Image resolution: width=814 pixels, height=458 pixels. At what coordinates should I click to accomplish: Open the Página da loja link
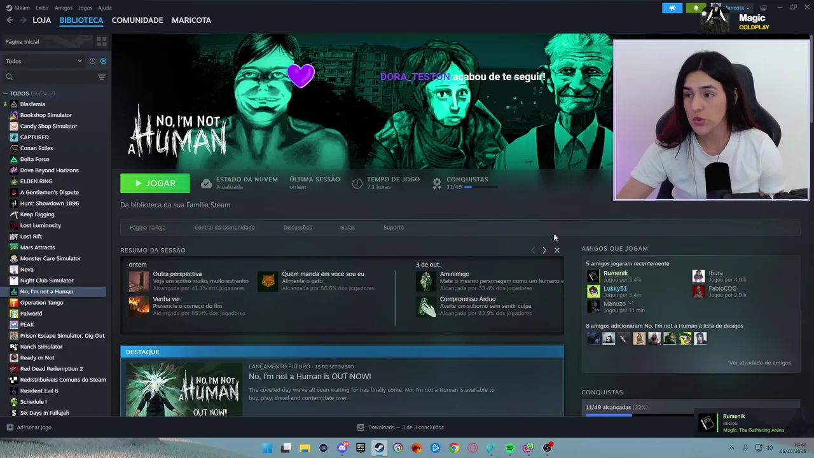pos(148,227)
